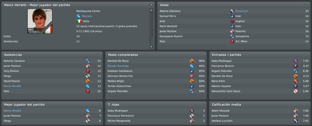312x126 pixels.
Task: Open the Fiorentina link in Goles
Action: point(242,11)
